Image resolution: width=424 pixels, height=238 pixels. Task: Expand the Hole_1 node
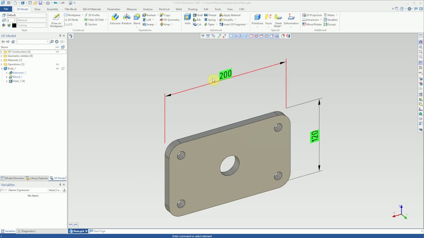(7, 81)
